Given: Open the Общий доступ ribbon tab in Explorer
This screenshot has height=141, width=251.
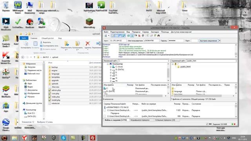Looking at the screenshot, I should (x=47, y=38).
